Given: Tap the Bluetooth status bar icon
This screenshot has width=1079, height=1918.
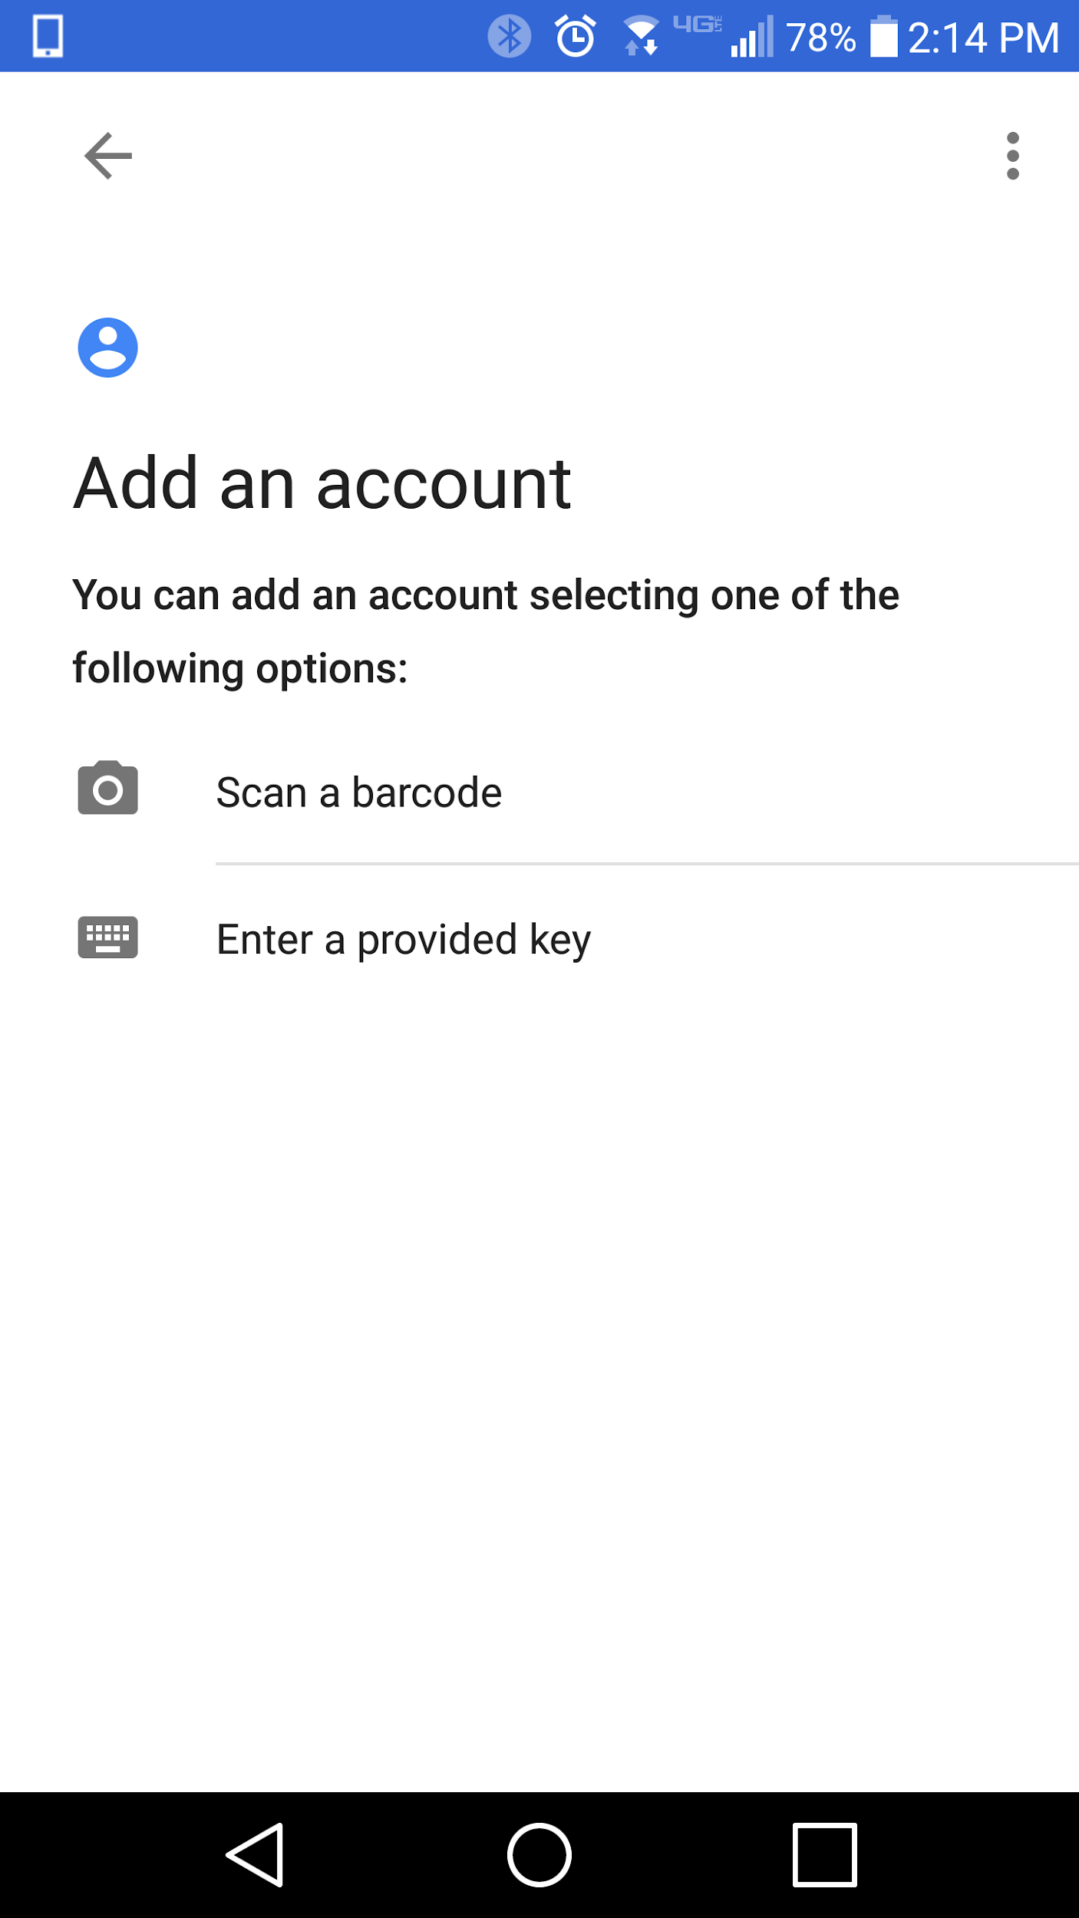Looking at the screenshot, I should point(509,36).
